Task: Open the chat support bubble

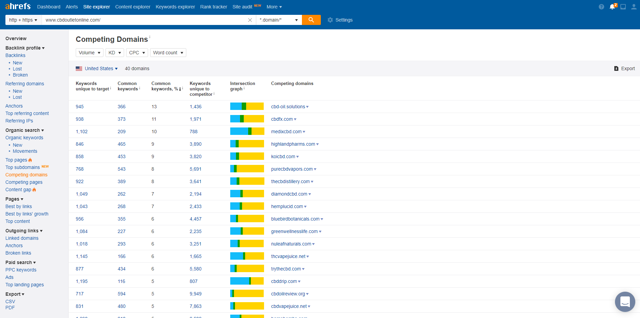Action: click(625, 302)
